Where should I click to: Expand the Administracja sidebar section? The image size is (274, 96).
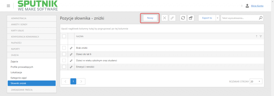pyautogui.click(x=32, y=18)
